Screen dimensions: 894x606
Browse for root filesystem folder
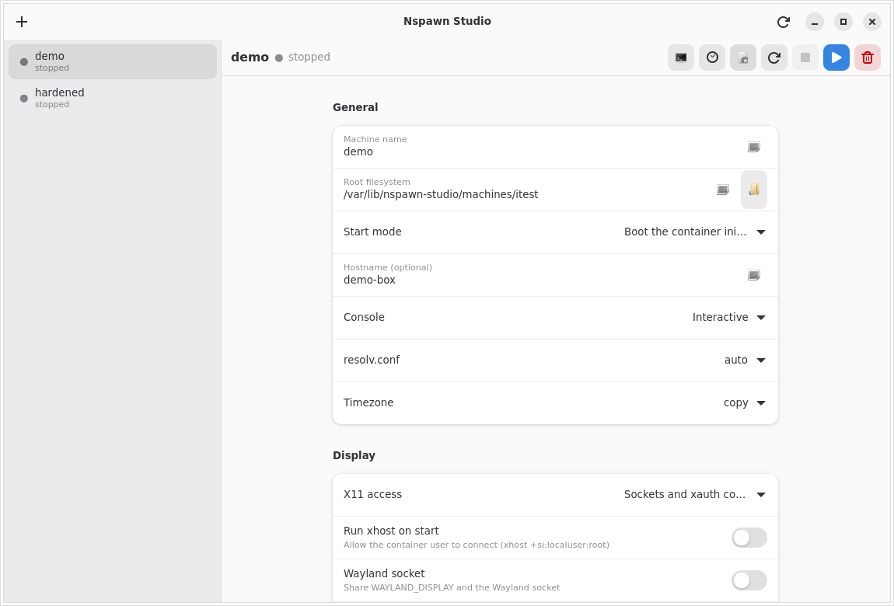pos(754,190)
